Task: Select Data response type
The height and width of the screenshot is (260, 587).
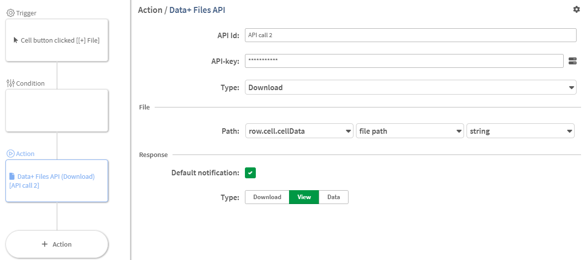Action: click(x=334, y=197)
